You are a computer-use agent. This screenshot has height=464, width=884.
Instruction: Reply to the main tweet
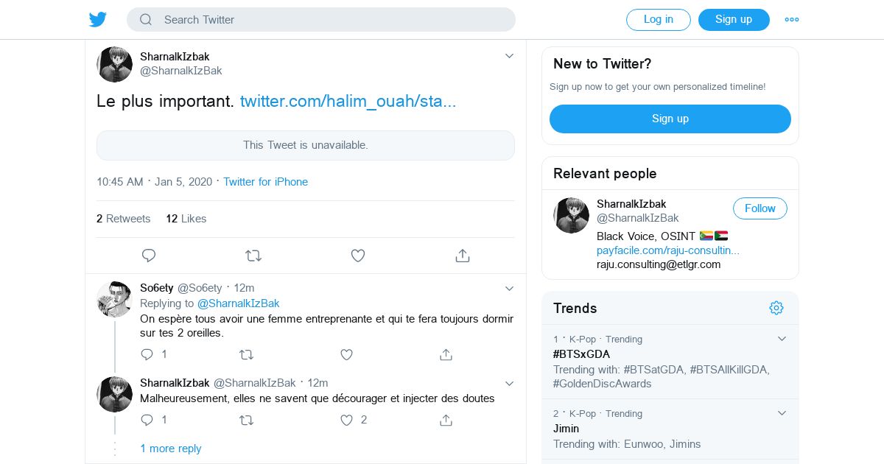tap(149, 256)
